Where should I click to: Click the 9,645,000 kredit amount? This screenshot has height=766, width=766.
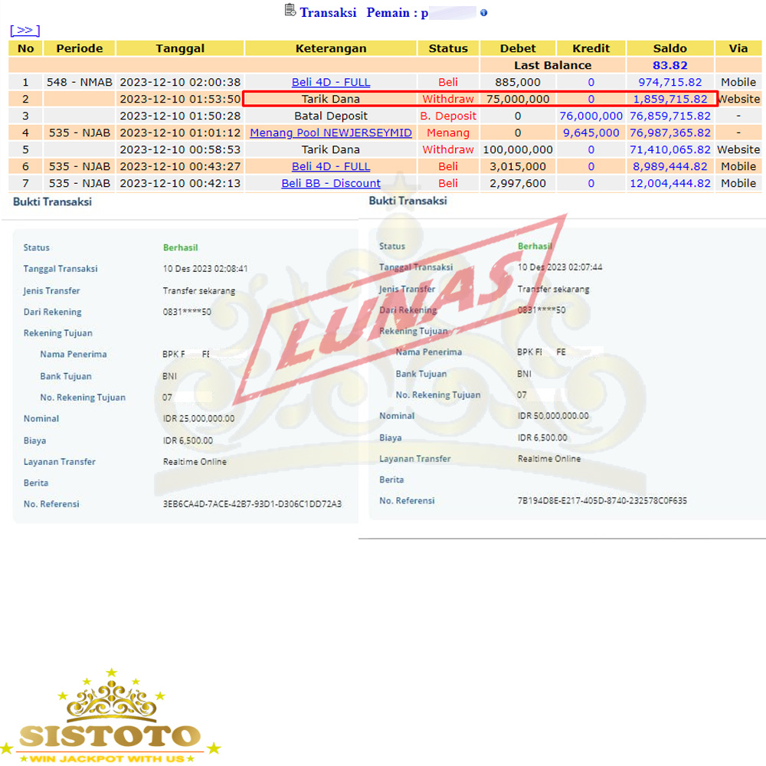coord(591,133)
